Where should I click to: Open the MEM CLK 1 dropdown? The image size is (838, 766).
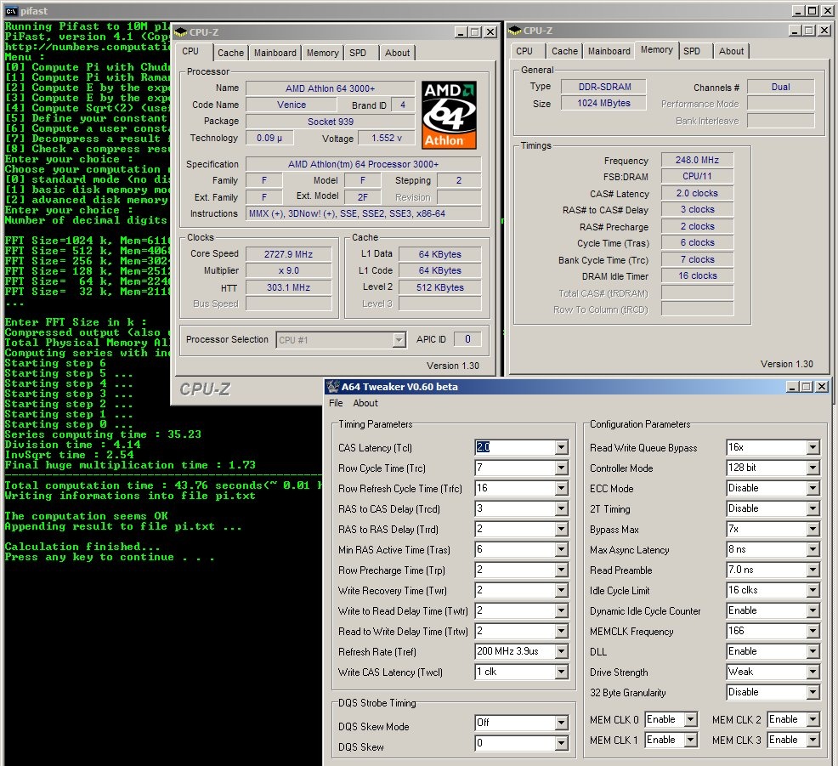click(690, 740)
